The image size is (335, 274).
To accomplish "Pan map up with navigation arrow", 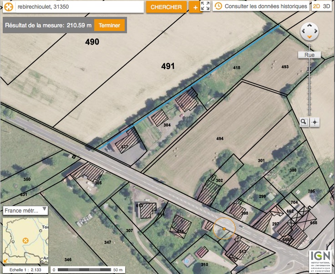I will tap(310, 25).
